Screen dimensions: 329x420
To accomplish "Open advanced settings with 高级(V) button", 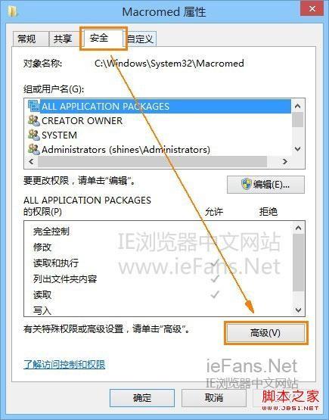I will (x=265, y=333).
